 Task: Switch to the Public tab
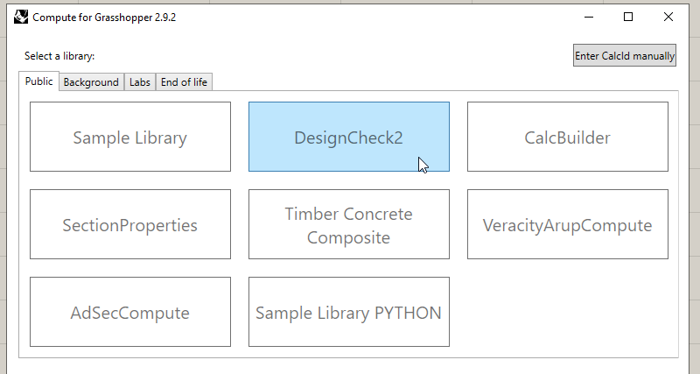tap(38, 81)
